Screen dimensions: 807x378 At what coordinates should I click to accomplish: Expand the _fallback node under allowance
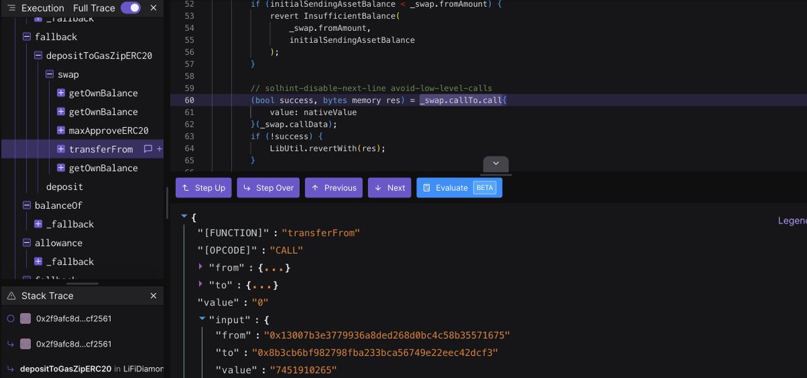point(38,262)
